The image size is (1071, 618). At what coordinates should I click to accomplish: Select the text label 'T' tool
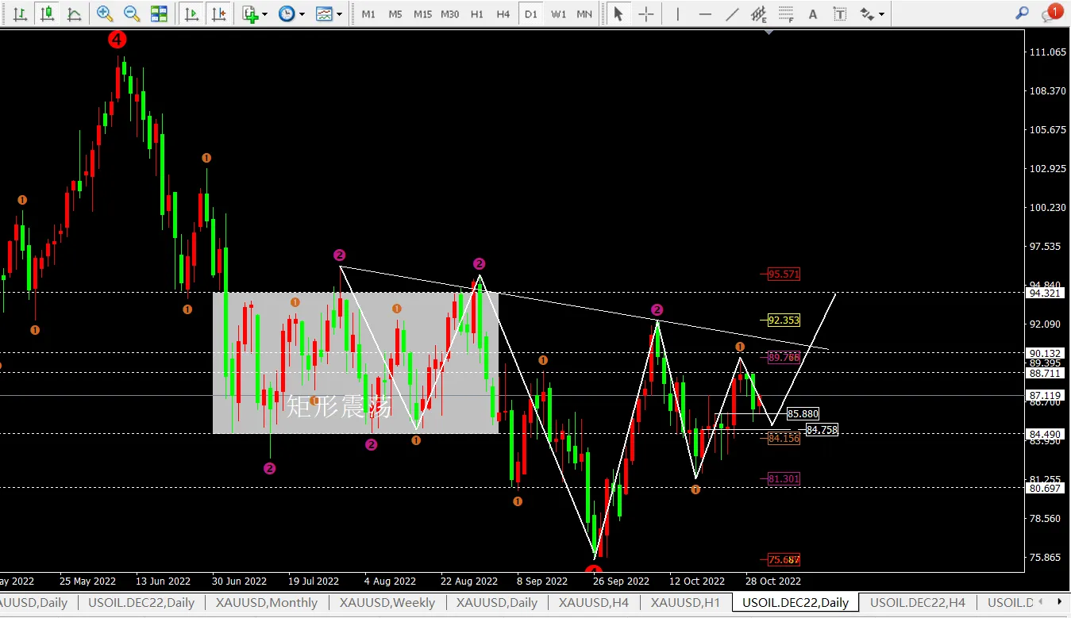tap(840, 13)
